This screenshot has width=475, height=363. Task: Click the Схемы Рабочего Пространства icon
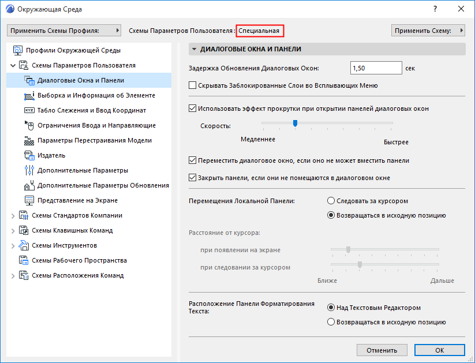coord(24,260)
